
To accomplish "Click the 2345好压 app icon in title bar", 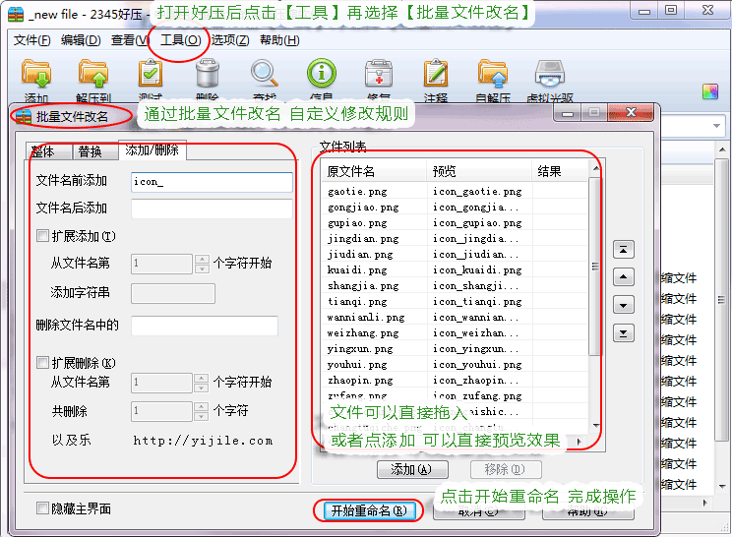I will 16,15.
